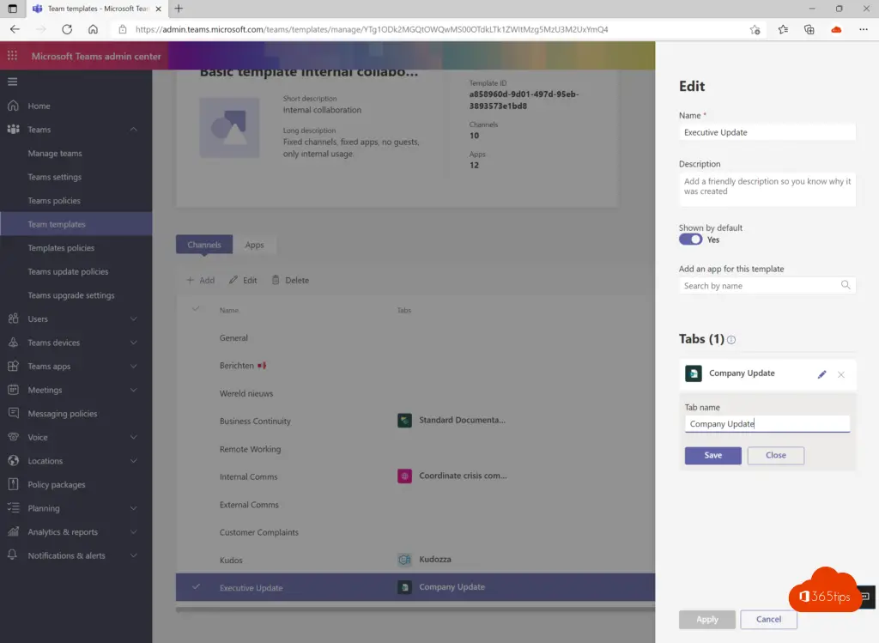Click the Teams group icon in sidebar
The width and height of the screenshot is (879, 643).
click(14, 130)
